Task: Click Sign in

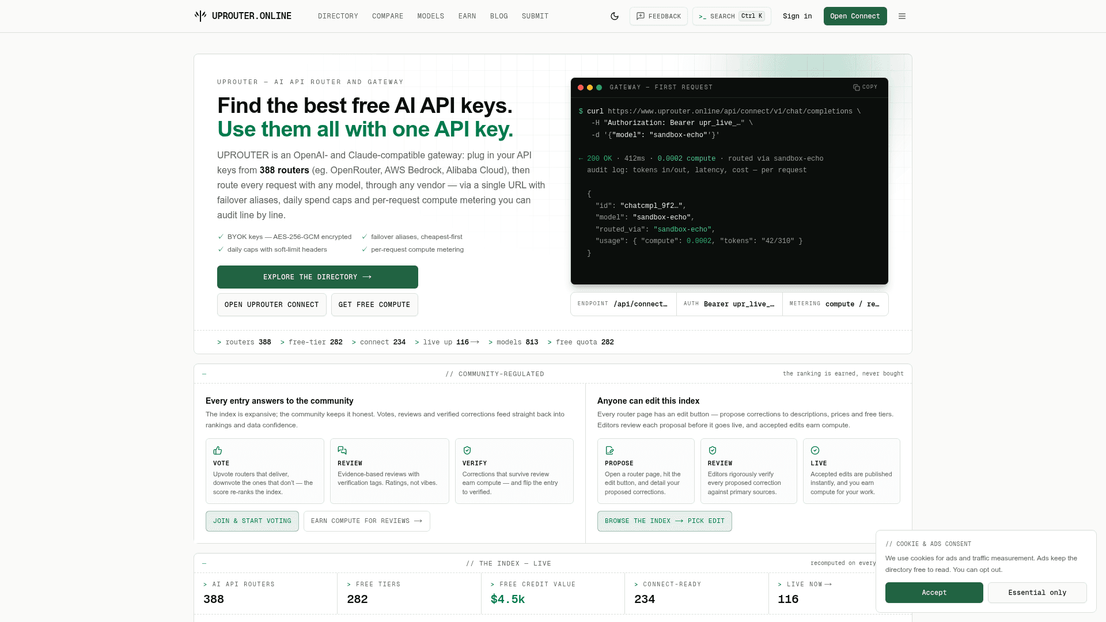Action: point(797,16)
